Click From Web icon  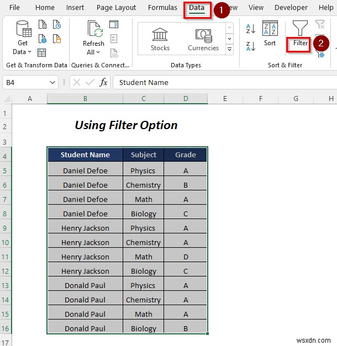click(43, 39)
